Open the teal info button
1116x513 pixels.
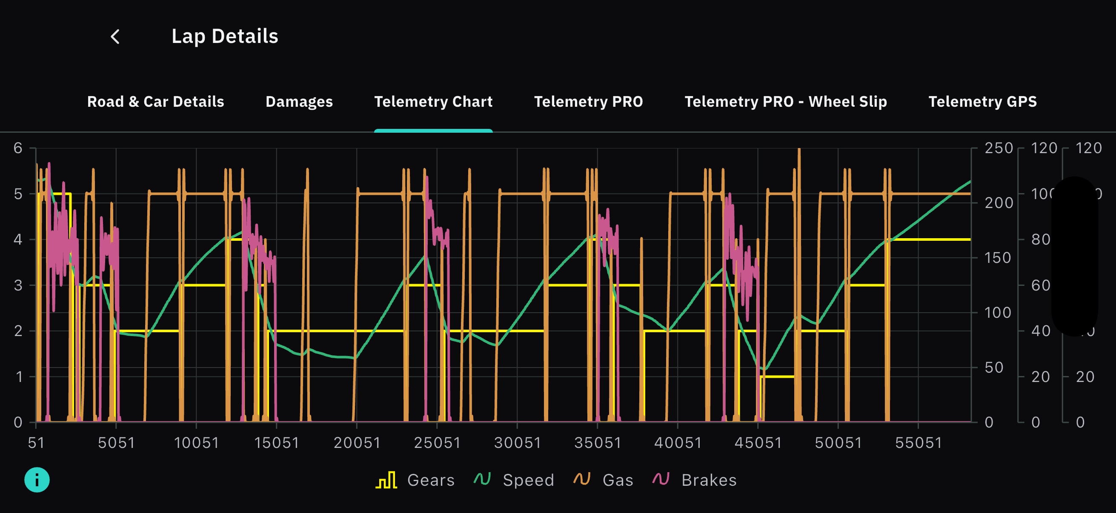(x=37, y=479)
